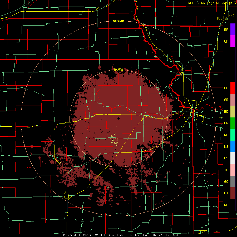Click the DS legend label
Image resolution: width=237 pixels, height=237 pixels.
[226, 158]
